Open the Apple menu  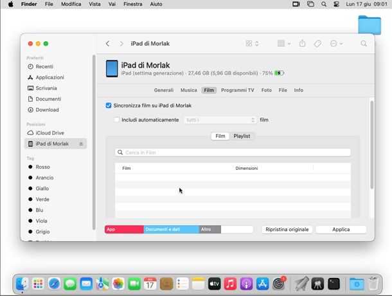11,4
